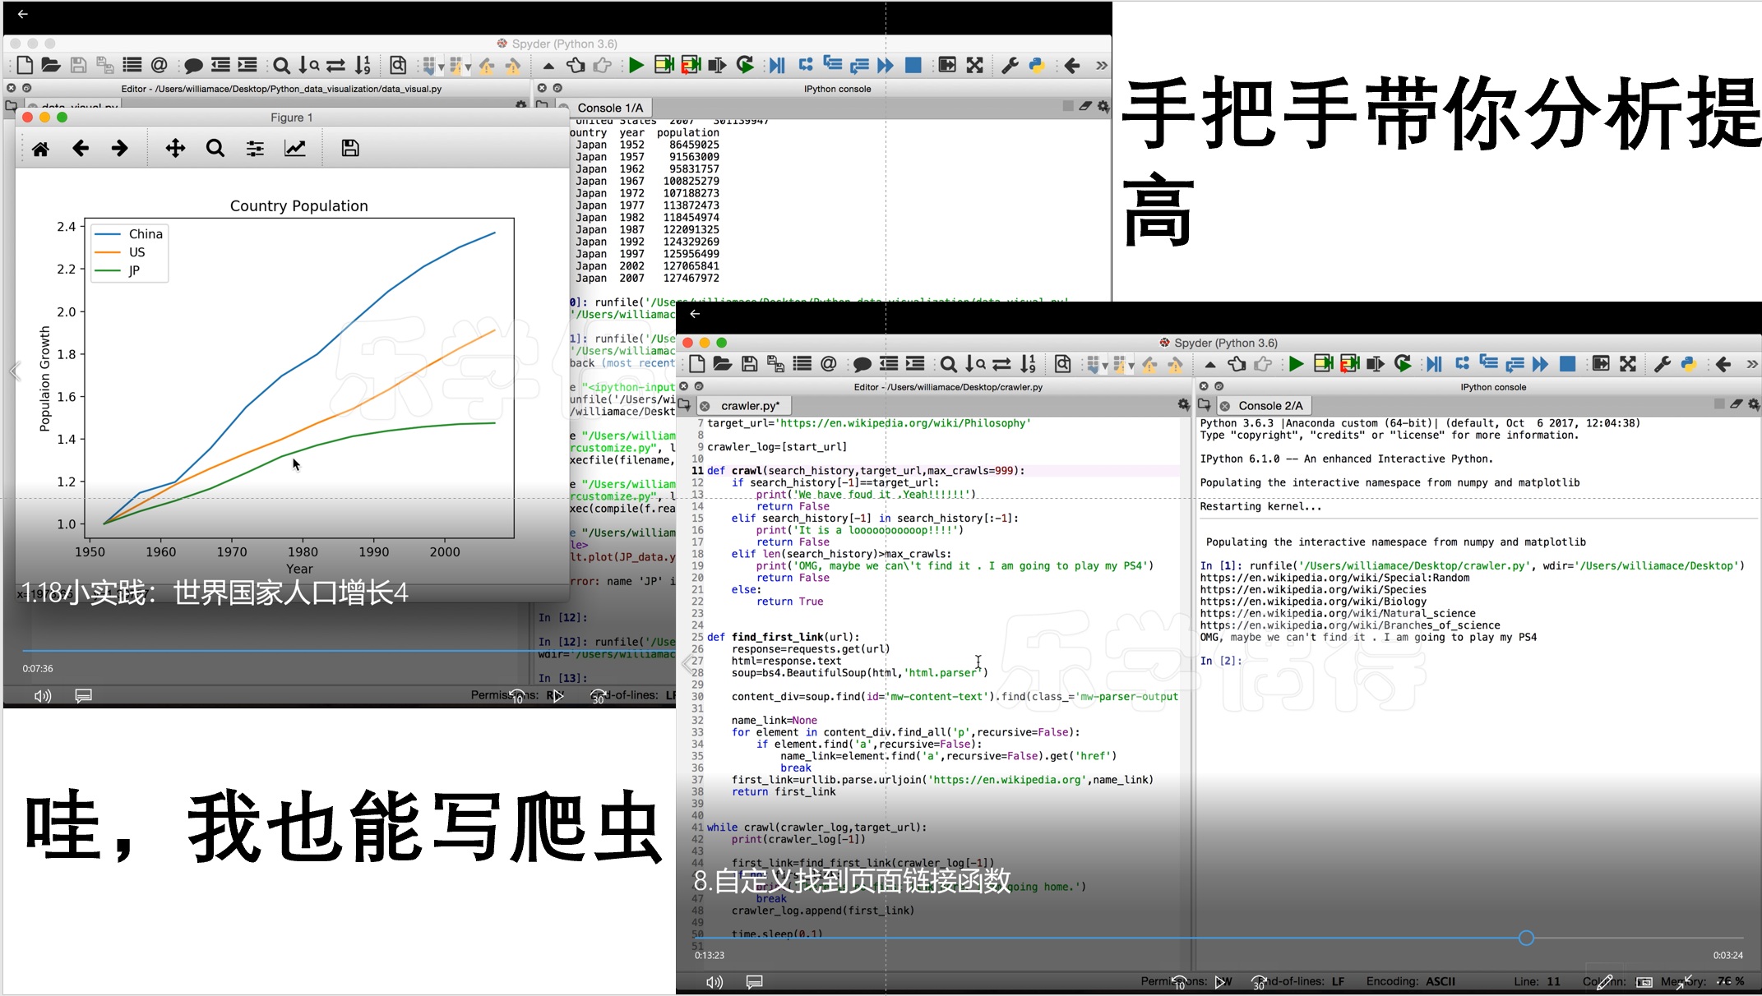The image size is (1762, 996).
Task: Go back with arrow above crawler video
Action: pyautogui.click(x=695, y=314)
